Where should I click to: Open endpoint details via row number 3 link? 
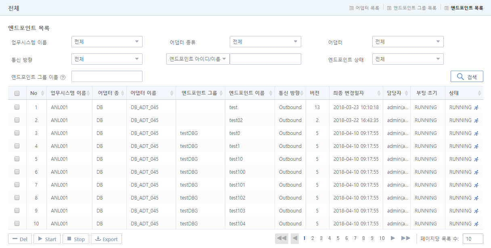click(36, 133)
